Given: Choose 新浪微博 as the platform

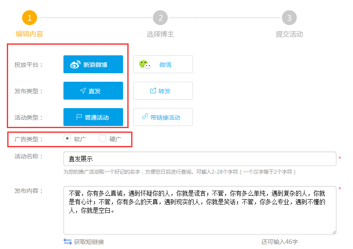Looking at the screenshot, I should (93, 64).
